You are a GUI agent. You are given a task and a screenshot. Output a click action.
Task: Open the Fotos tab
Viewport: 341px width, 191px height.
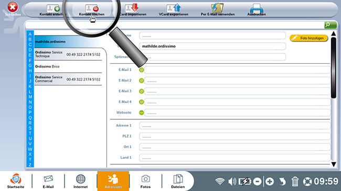145,182
